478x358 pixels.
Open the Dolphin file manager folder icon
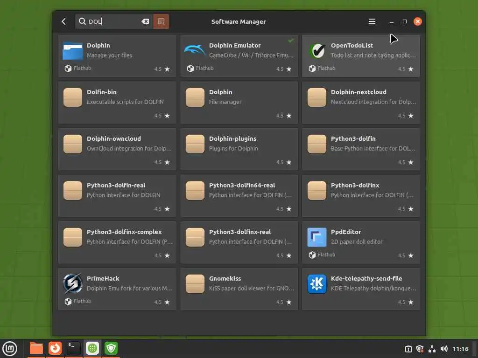72,51
